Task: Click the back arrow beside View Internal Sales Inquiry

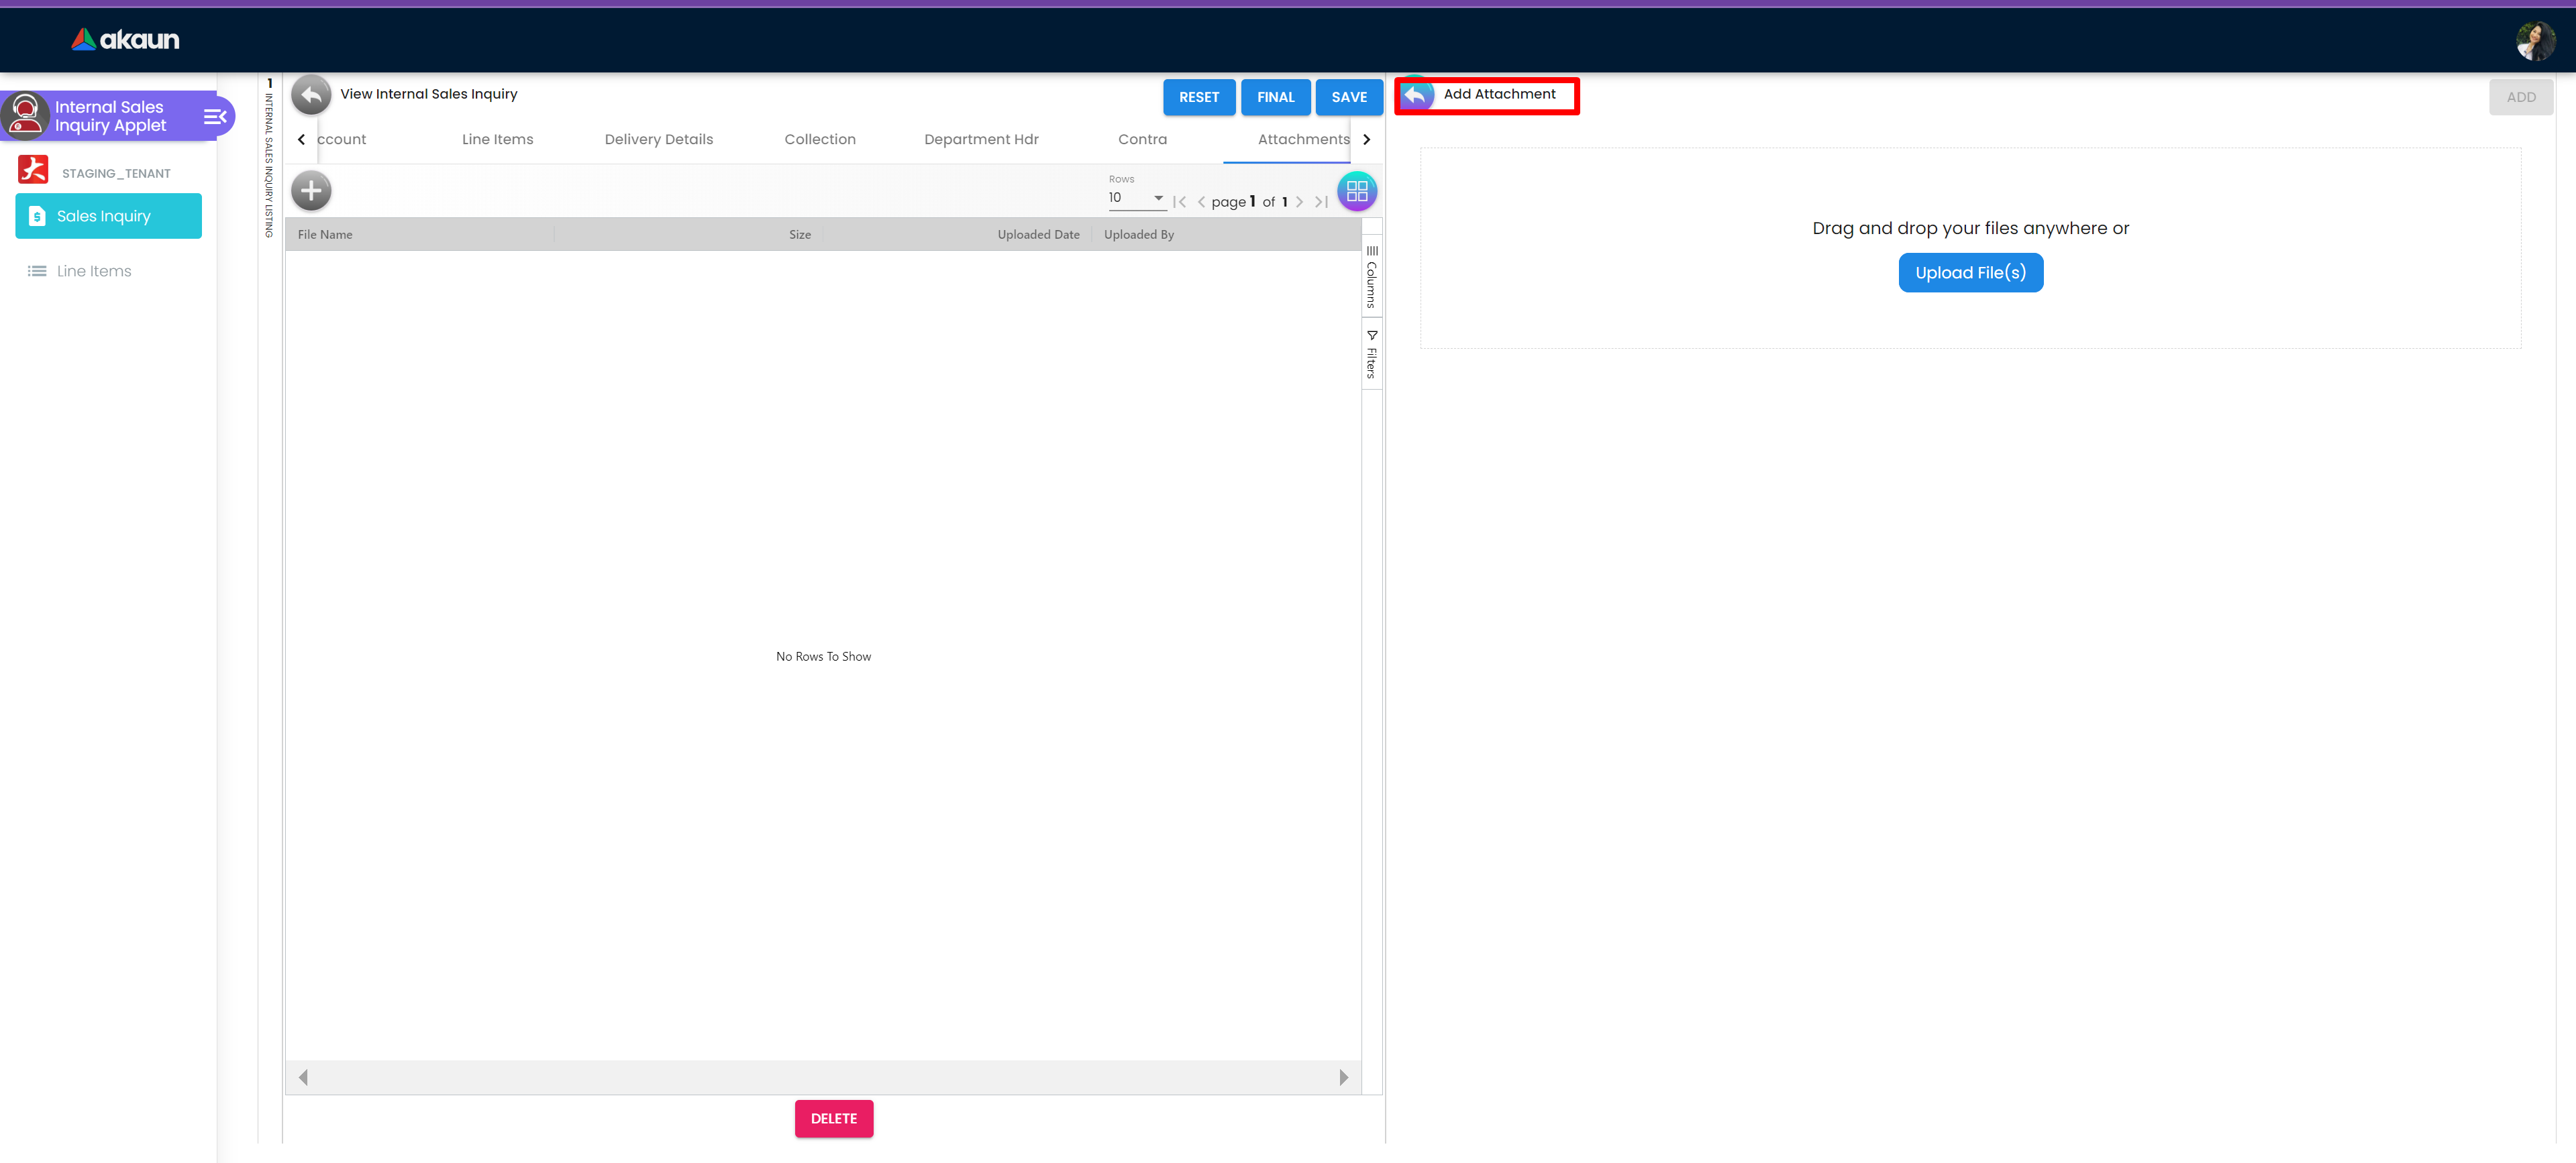Action: 311,95
